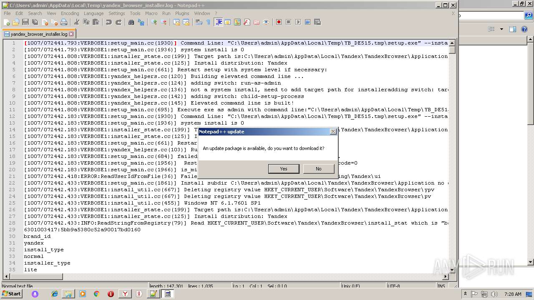
Task: Open the Plugins menu
Action: [182, 13]
